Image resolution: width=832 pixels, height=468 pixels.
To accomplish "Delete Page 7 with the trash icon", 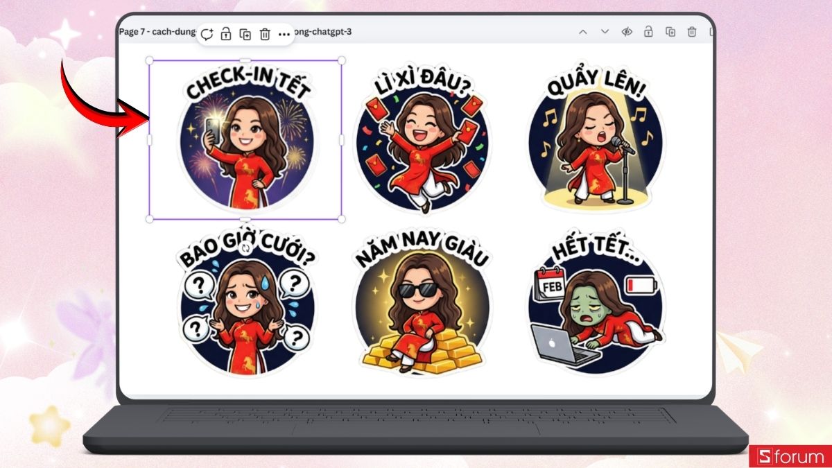I will (691, 32).
